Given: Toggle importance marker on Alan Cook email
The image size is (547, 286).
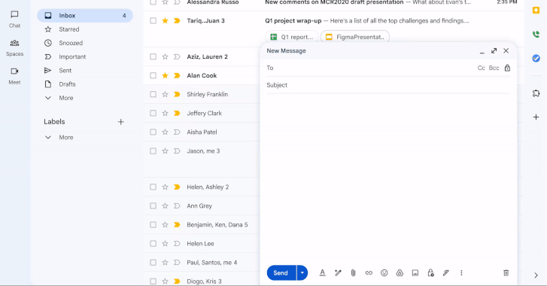Looking at the screenshot, I should click(177, 76).
